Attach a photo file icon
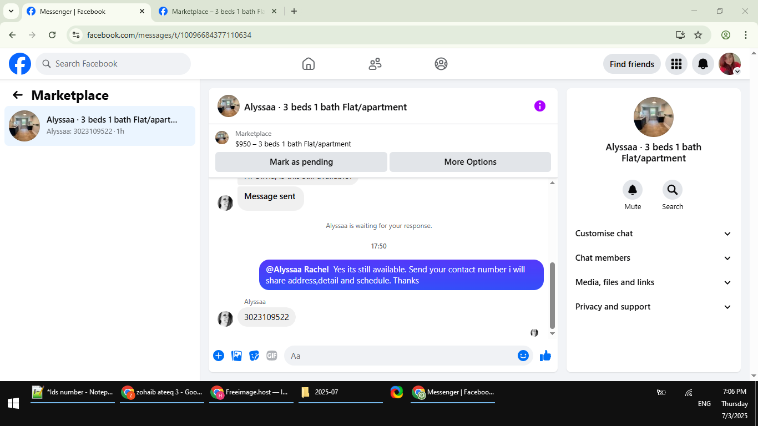Screen dimensions: 758x426 (x=236, y=356)
